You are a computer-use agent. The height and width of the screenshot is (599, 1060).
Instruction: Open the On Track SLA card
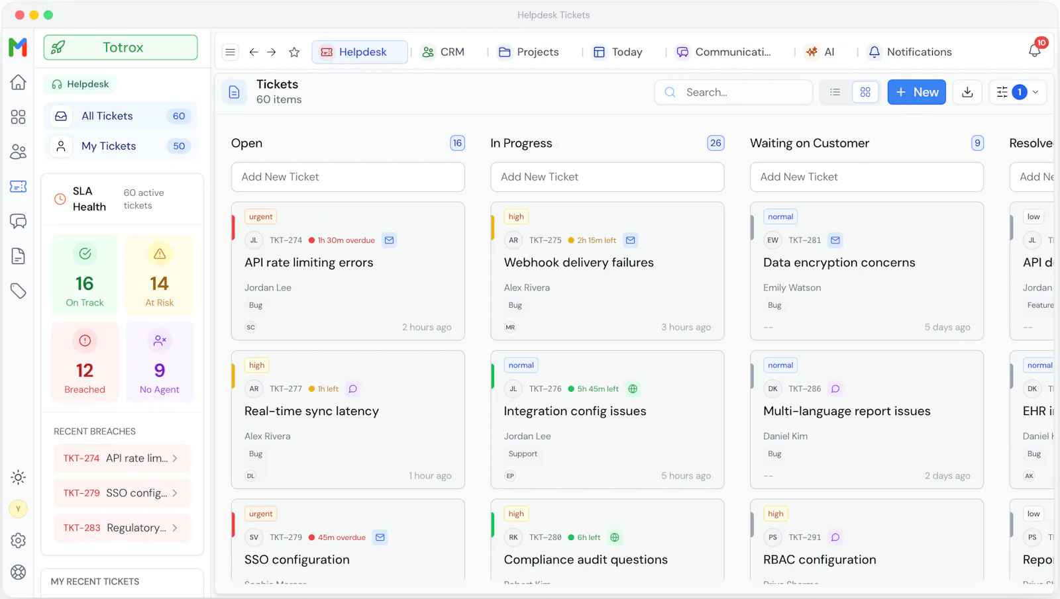tap(85, 275)
